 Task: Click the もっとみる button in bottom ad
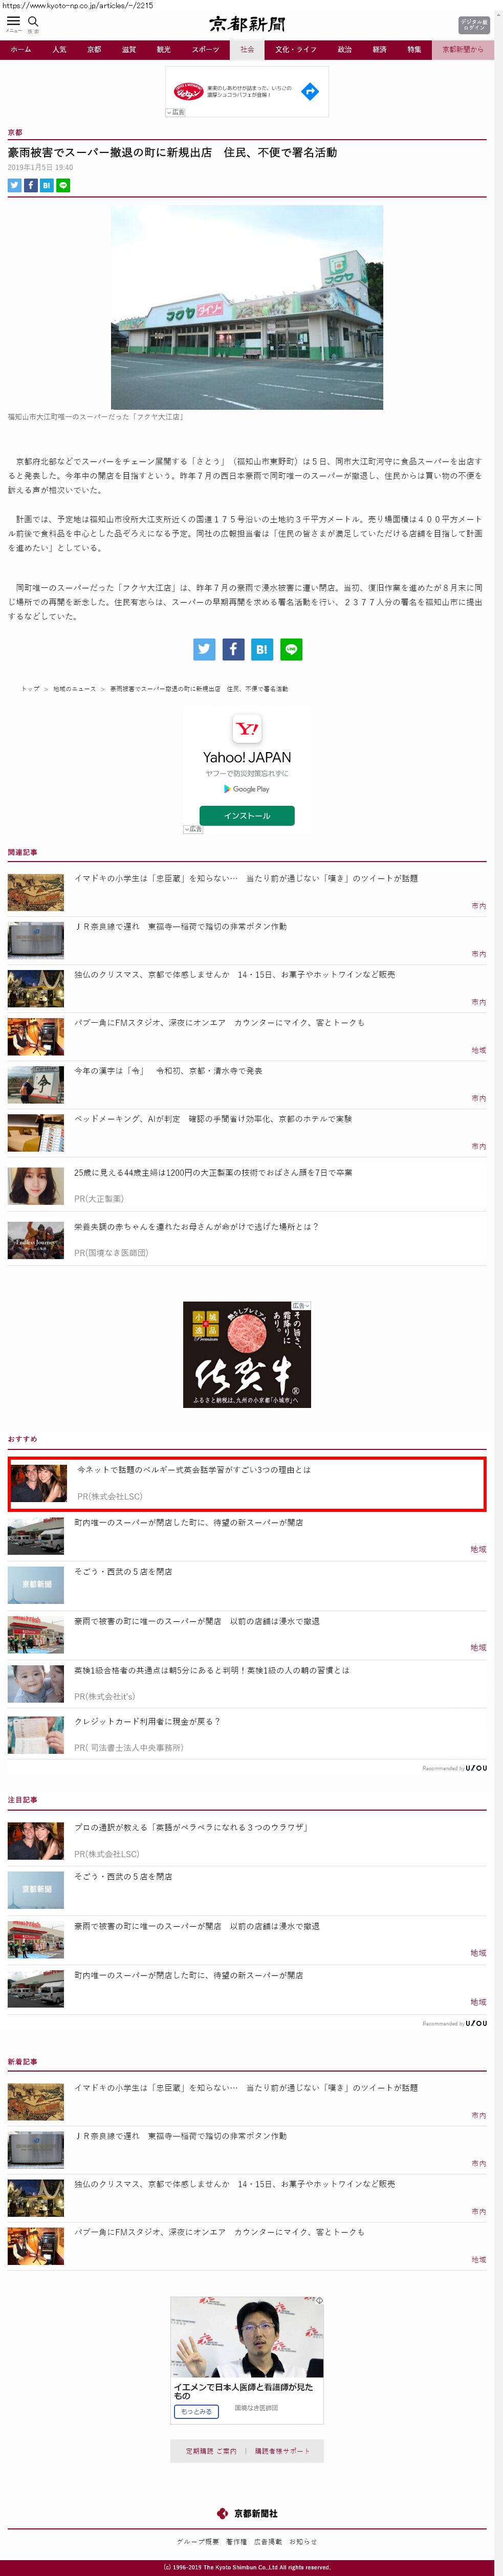pyautogui.click(x=196, y=2411)
